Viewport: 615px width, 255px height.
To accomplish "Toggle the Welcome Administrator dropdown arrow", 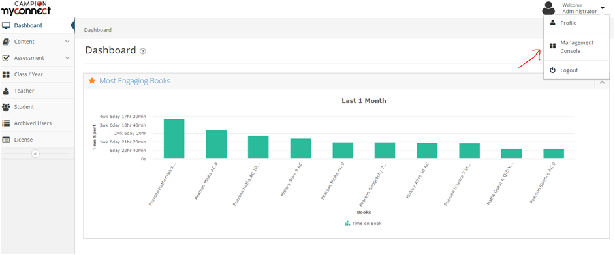I will 602,8.
